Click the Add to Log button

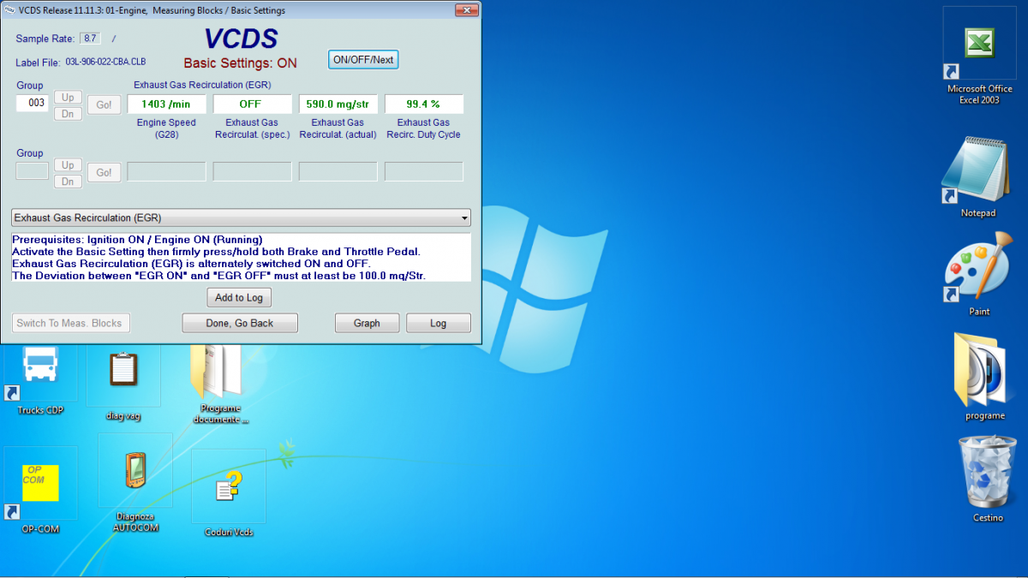(239, 297)
